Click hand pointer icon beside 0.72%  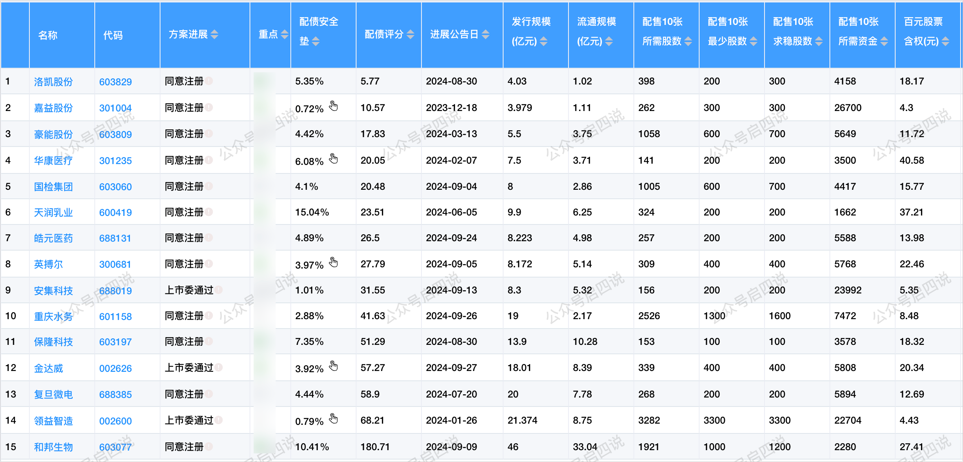334,106
